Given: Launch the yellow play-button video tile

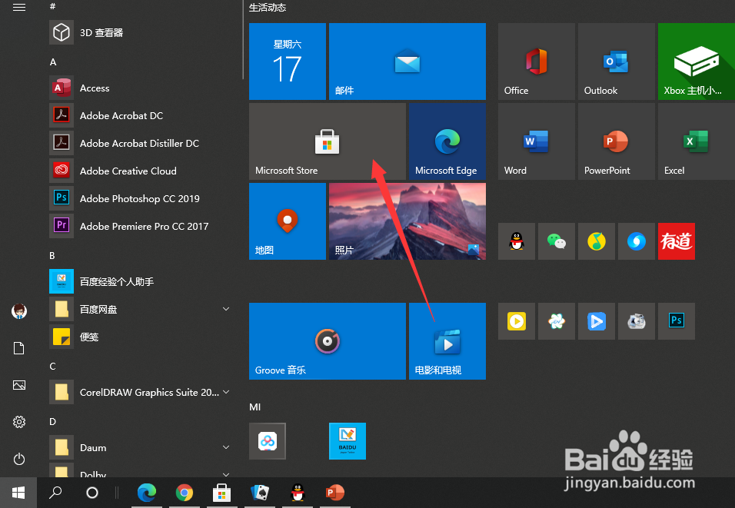Looking at the screenshot, I should (x=517, y=321).
